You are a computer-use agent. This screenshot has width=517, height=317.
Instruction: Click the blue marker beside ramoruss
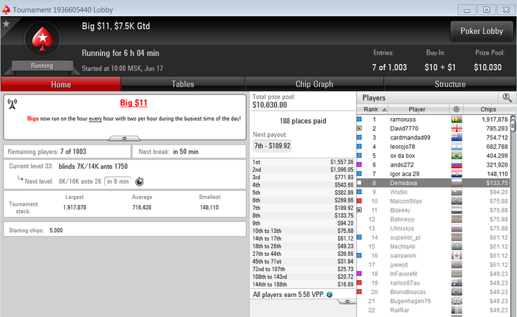point(360,119)
